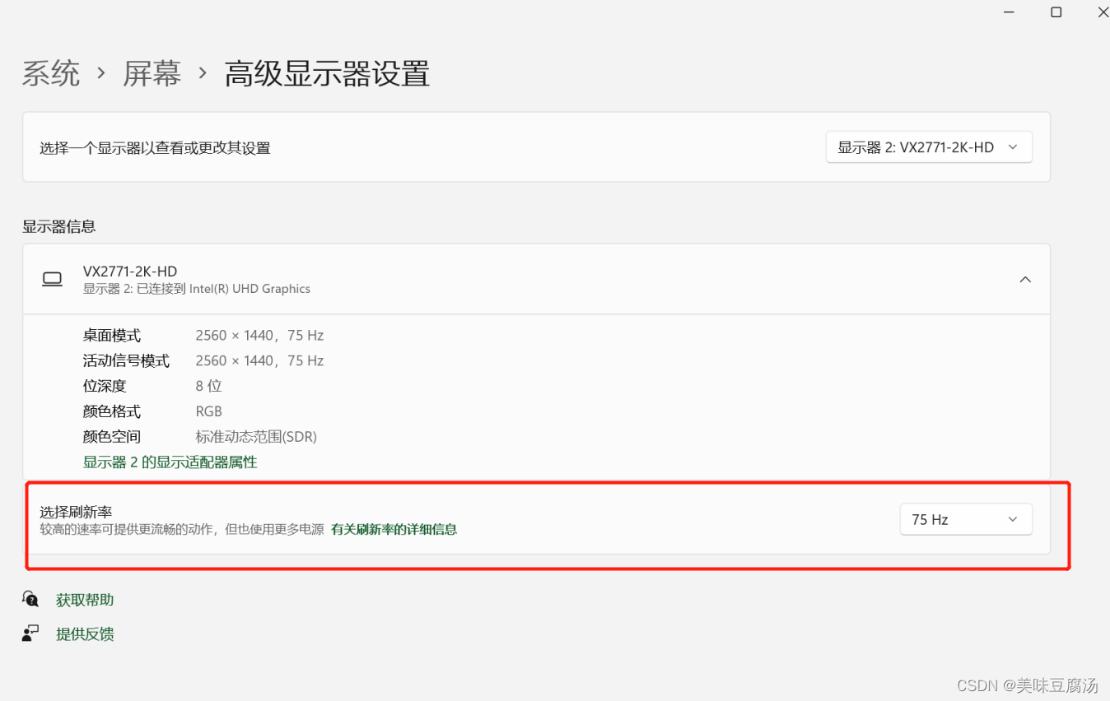The image size is (1110, 701).
Task: Open the 系统 breadcrumb
Action: pos(51,74)
